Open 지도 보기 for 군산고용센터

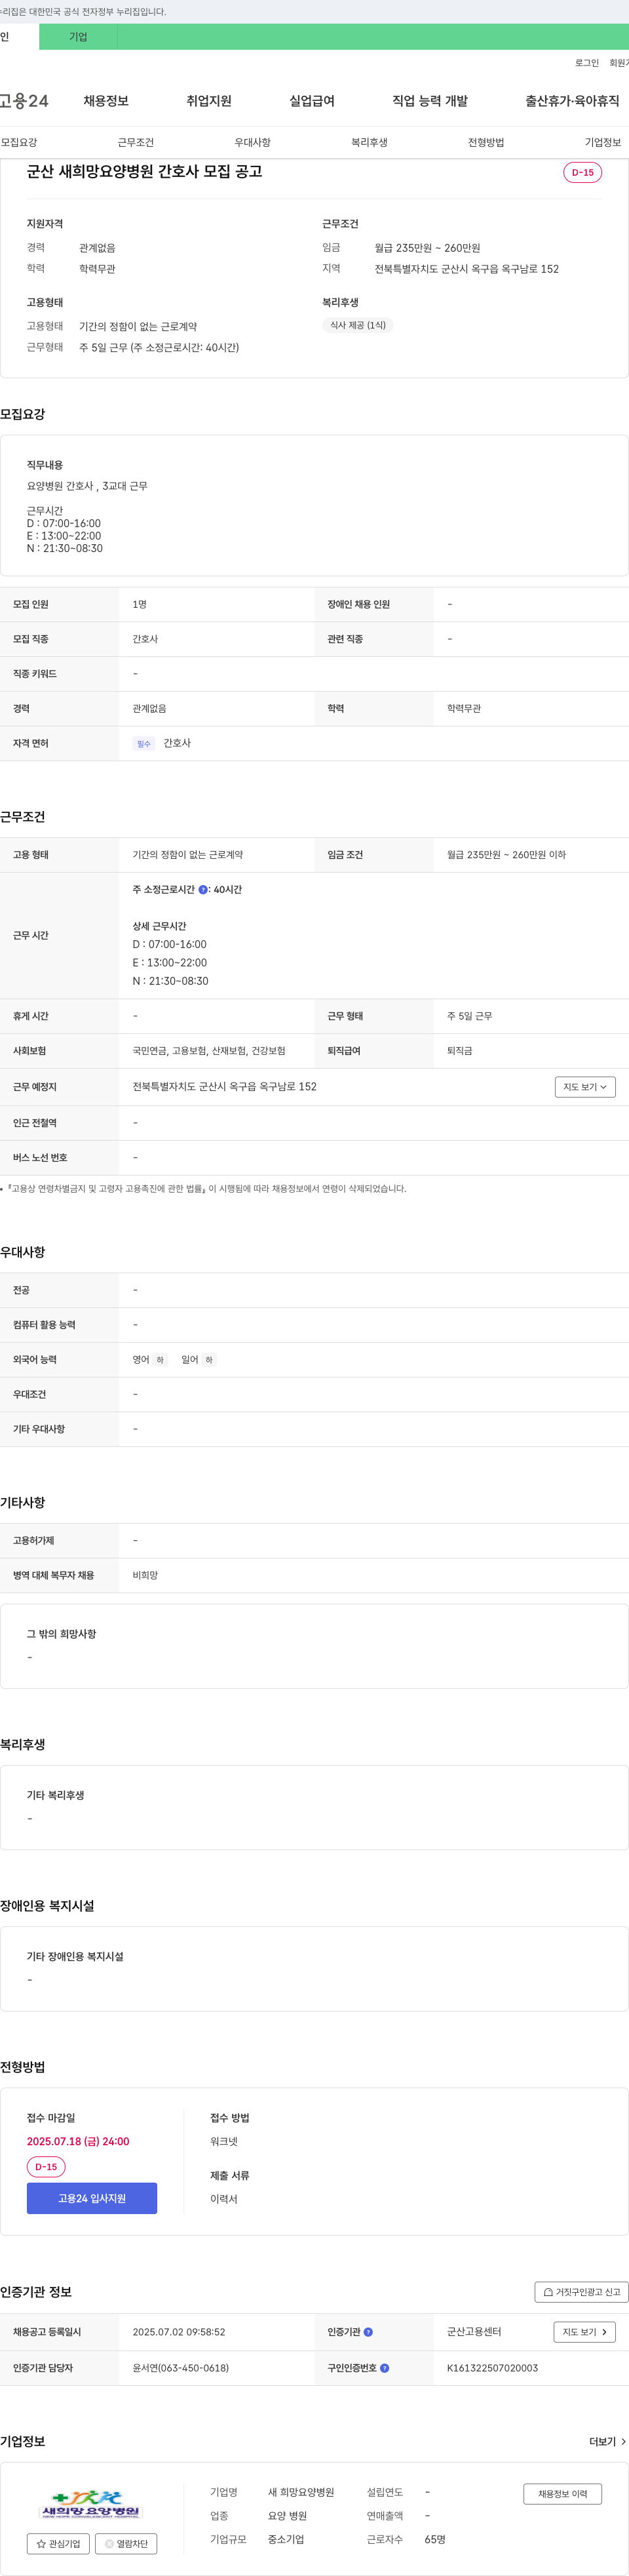coord(584,2331)
